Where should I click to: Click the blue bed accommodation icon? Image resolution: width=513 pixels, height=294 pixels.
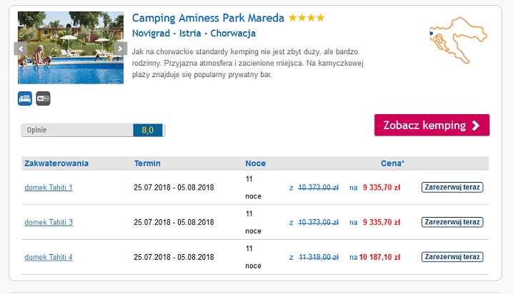pos(25,98)
